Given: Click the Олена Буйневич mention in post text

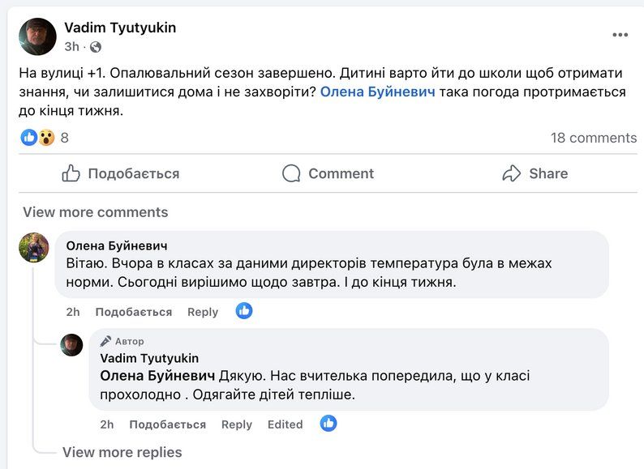Looking at the screenshot, I should coord(378,92).
